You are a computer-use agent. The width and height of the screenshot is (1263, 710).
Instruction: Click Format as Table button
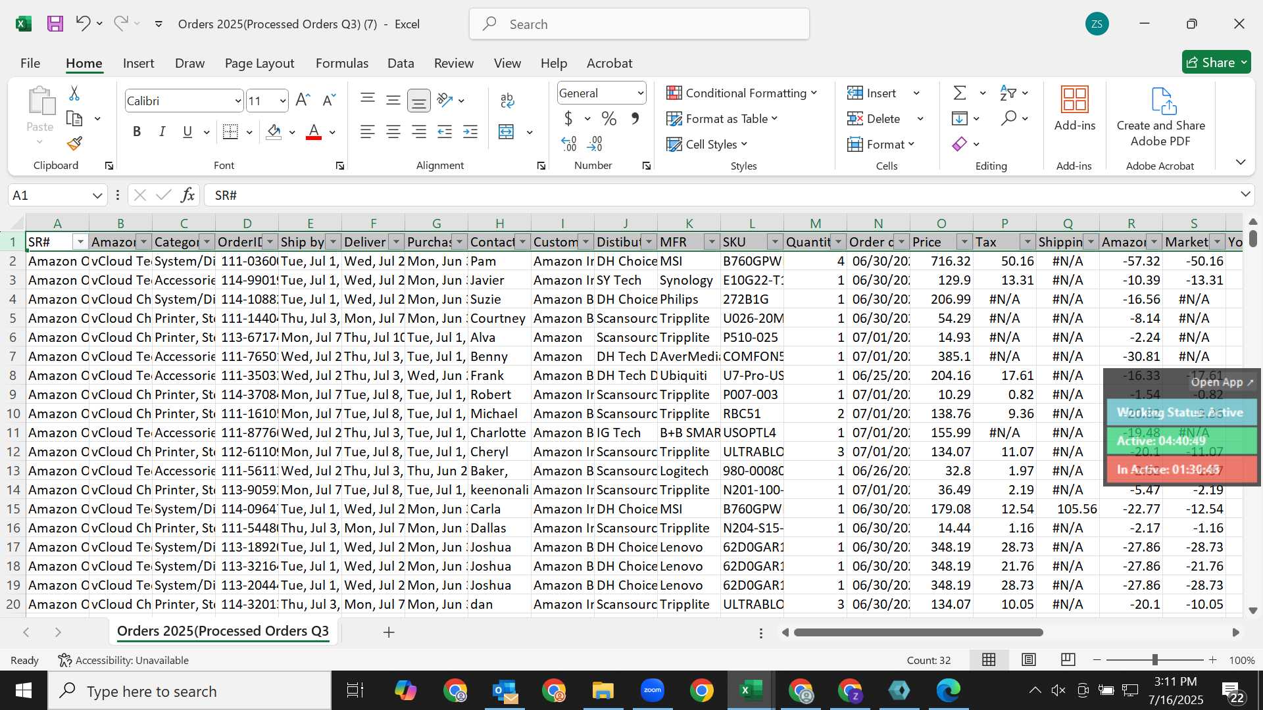pyautogui.click(x=722, y=118)
